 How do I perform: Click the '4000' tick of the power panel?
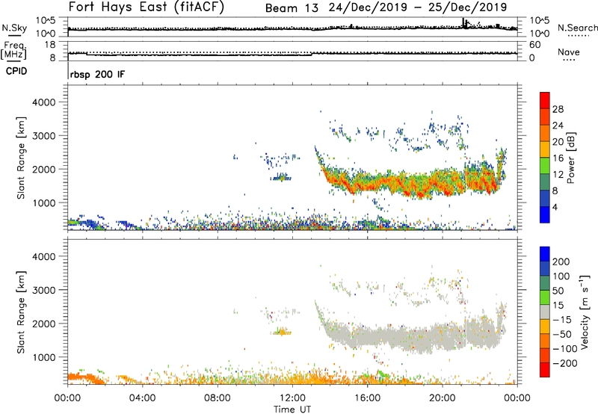click(x=43, y=102)
